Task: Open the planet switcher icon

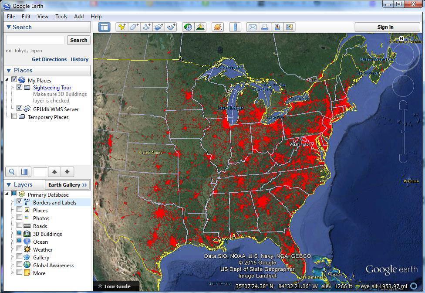Action: click(x=218, y=27)
